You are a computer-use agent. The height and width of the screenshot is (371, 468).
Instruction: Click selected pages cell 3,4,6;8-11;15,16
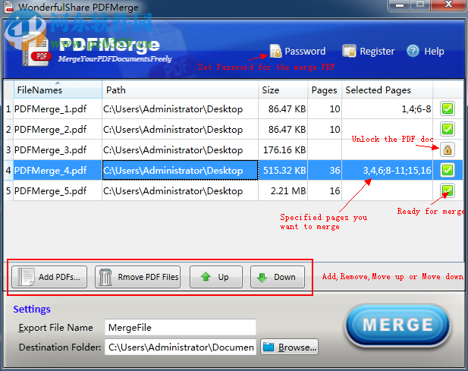(x=388, y=171)
